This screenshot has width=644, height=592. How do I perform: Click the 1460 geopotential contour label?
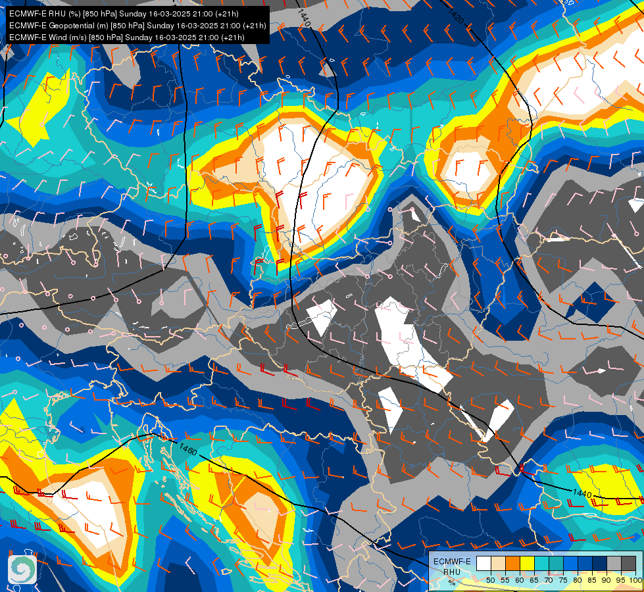188,449
